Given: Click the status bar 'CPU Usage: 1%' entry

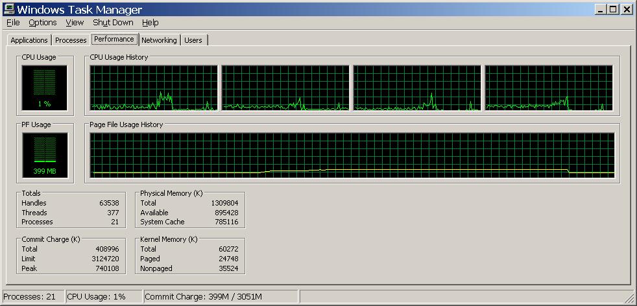Looking at the screenshot, I should pyautogui.click(x=104, y=297).
